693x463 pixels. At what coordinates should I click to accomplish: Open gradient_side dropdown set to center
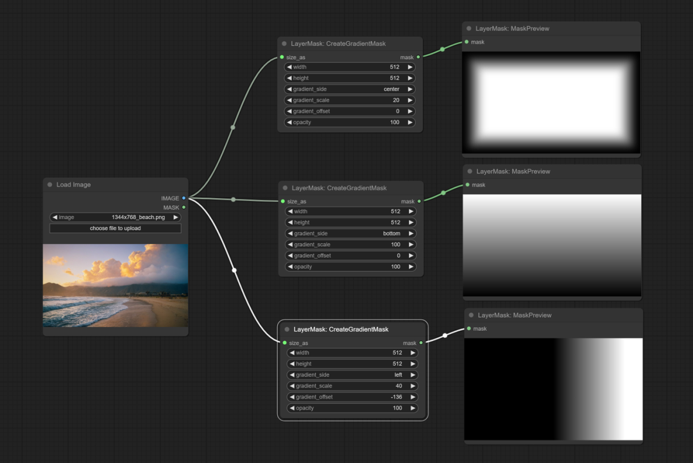coord(350,89)
